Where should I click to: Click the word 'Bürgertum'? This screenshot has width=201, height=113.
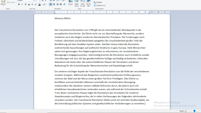click(x=93, y=75)
